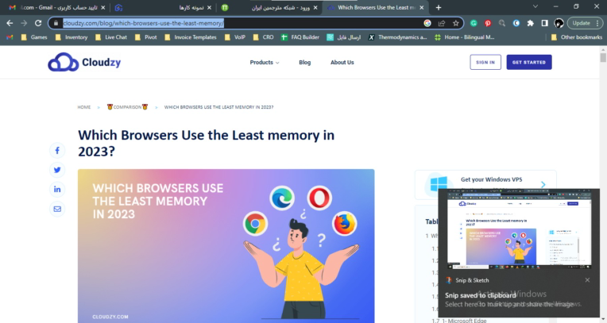607x323 pixels.
Task: Open the COMPARISON breadcrumb link
Action: coord(127,107)
